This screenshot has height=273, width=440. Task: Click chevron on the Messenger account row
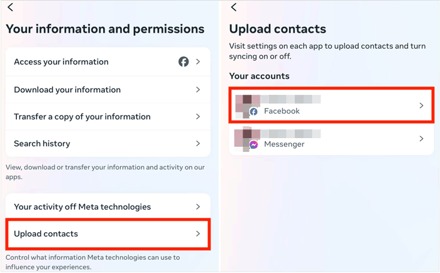[421, 139]
